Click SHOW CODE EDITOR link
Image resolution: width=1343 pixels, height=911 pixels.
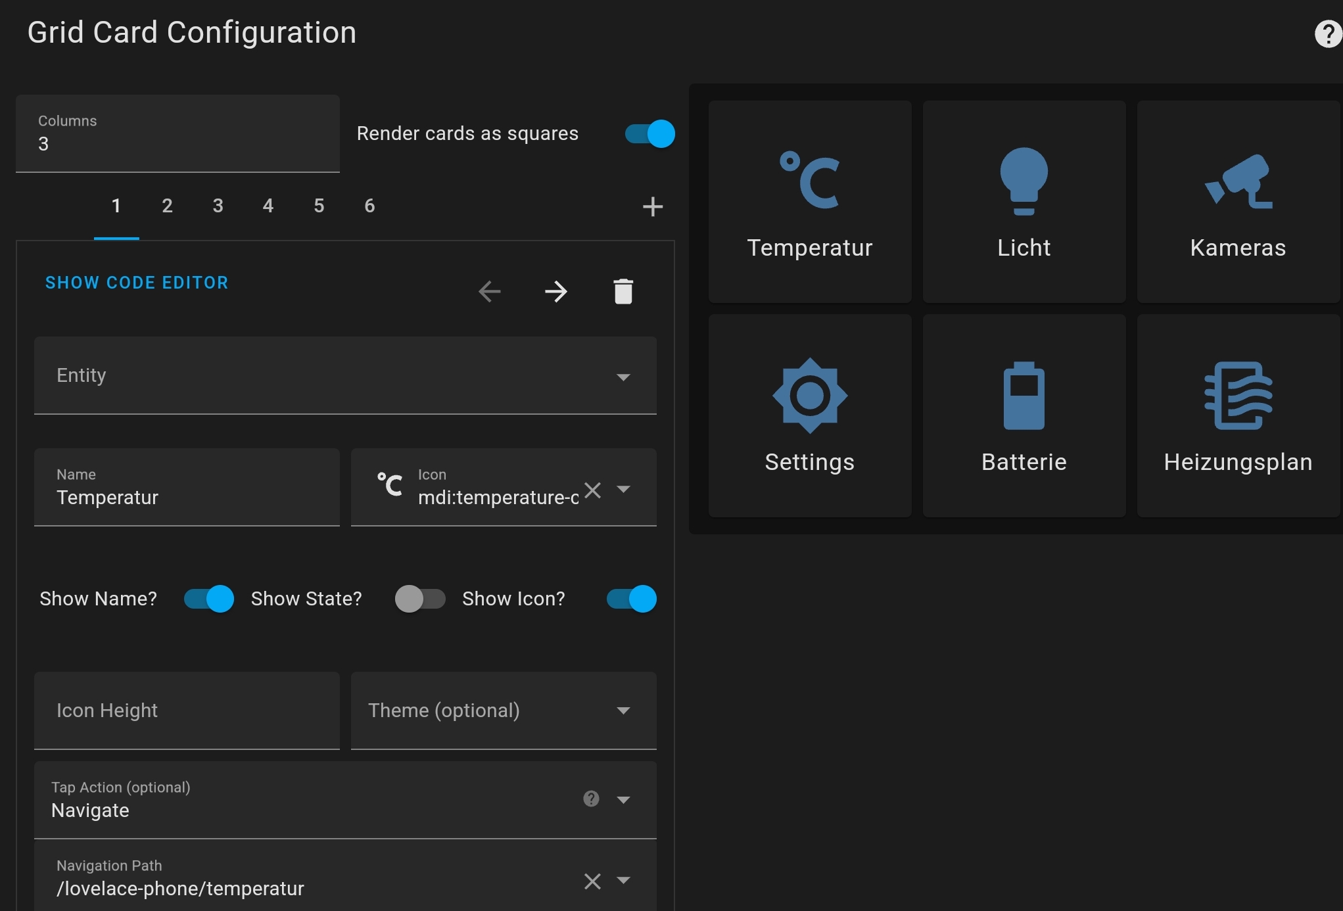tap(136, 283)
